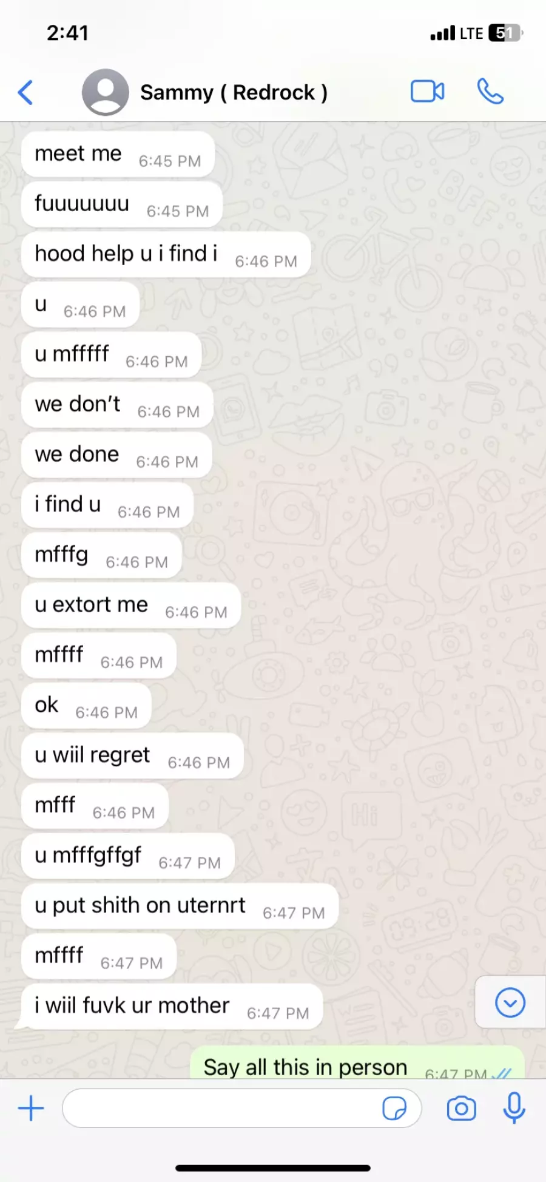Tap the back arrow to leave chat
The width and height of the screenshot is (546, 1182).
point(25,92)
